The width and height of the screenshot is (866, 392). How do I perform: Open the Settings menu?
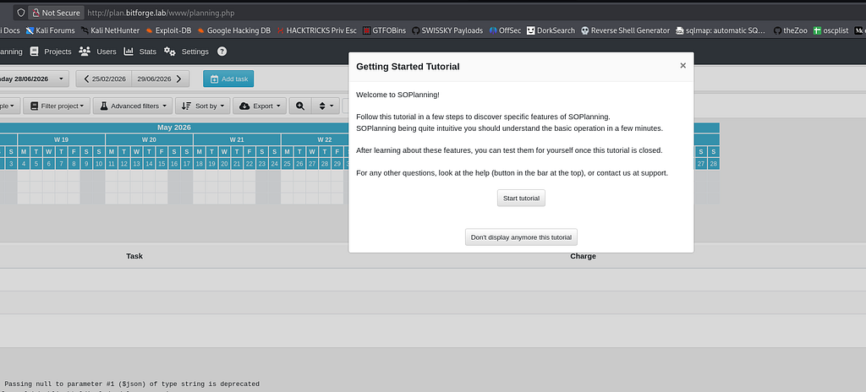(x=195, y=52)
